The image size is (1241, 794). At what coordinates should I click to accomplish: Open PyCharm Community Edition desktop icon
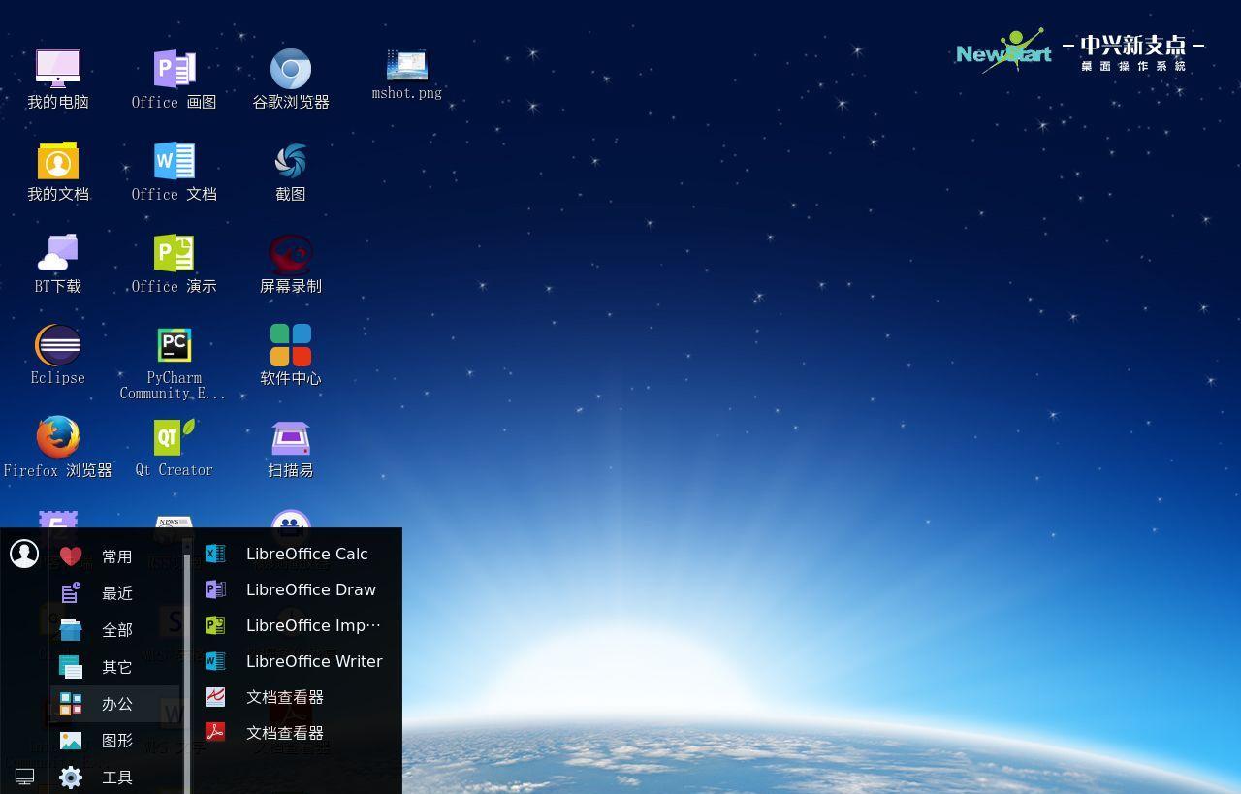coord(175,364)
